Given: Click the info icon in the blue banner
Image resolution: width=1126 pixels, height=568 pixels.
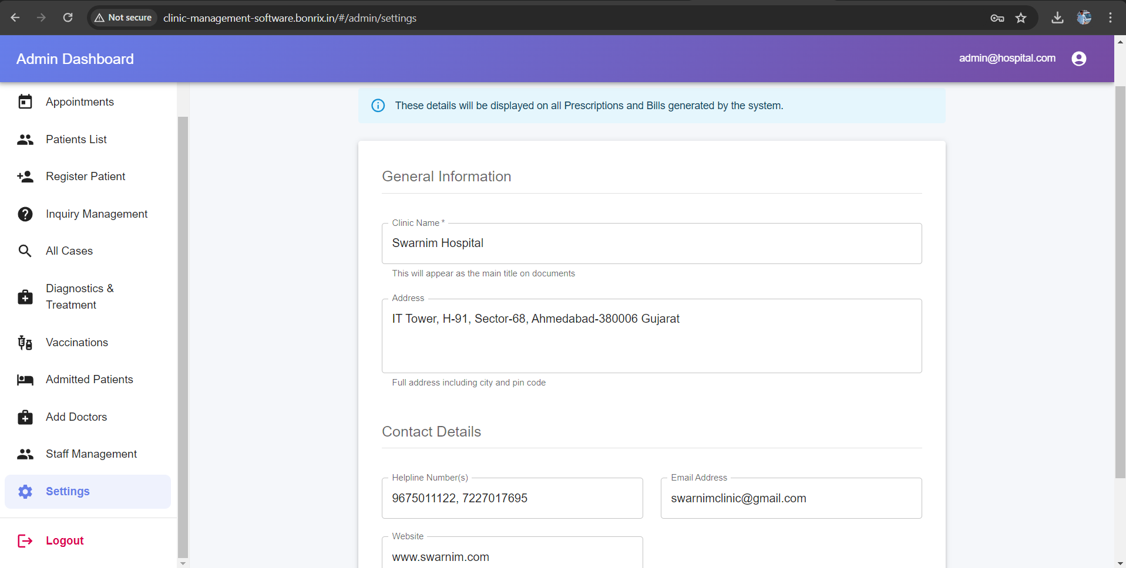Looking at the screenshot, I should tap(378, 106).
